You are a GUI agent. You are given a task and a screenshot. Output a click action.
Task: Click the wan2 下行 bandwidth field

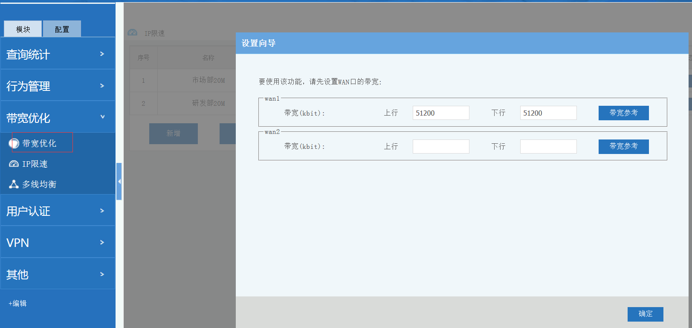(548, 146)
